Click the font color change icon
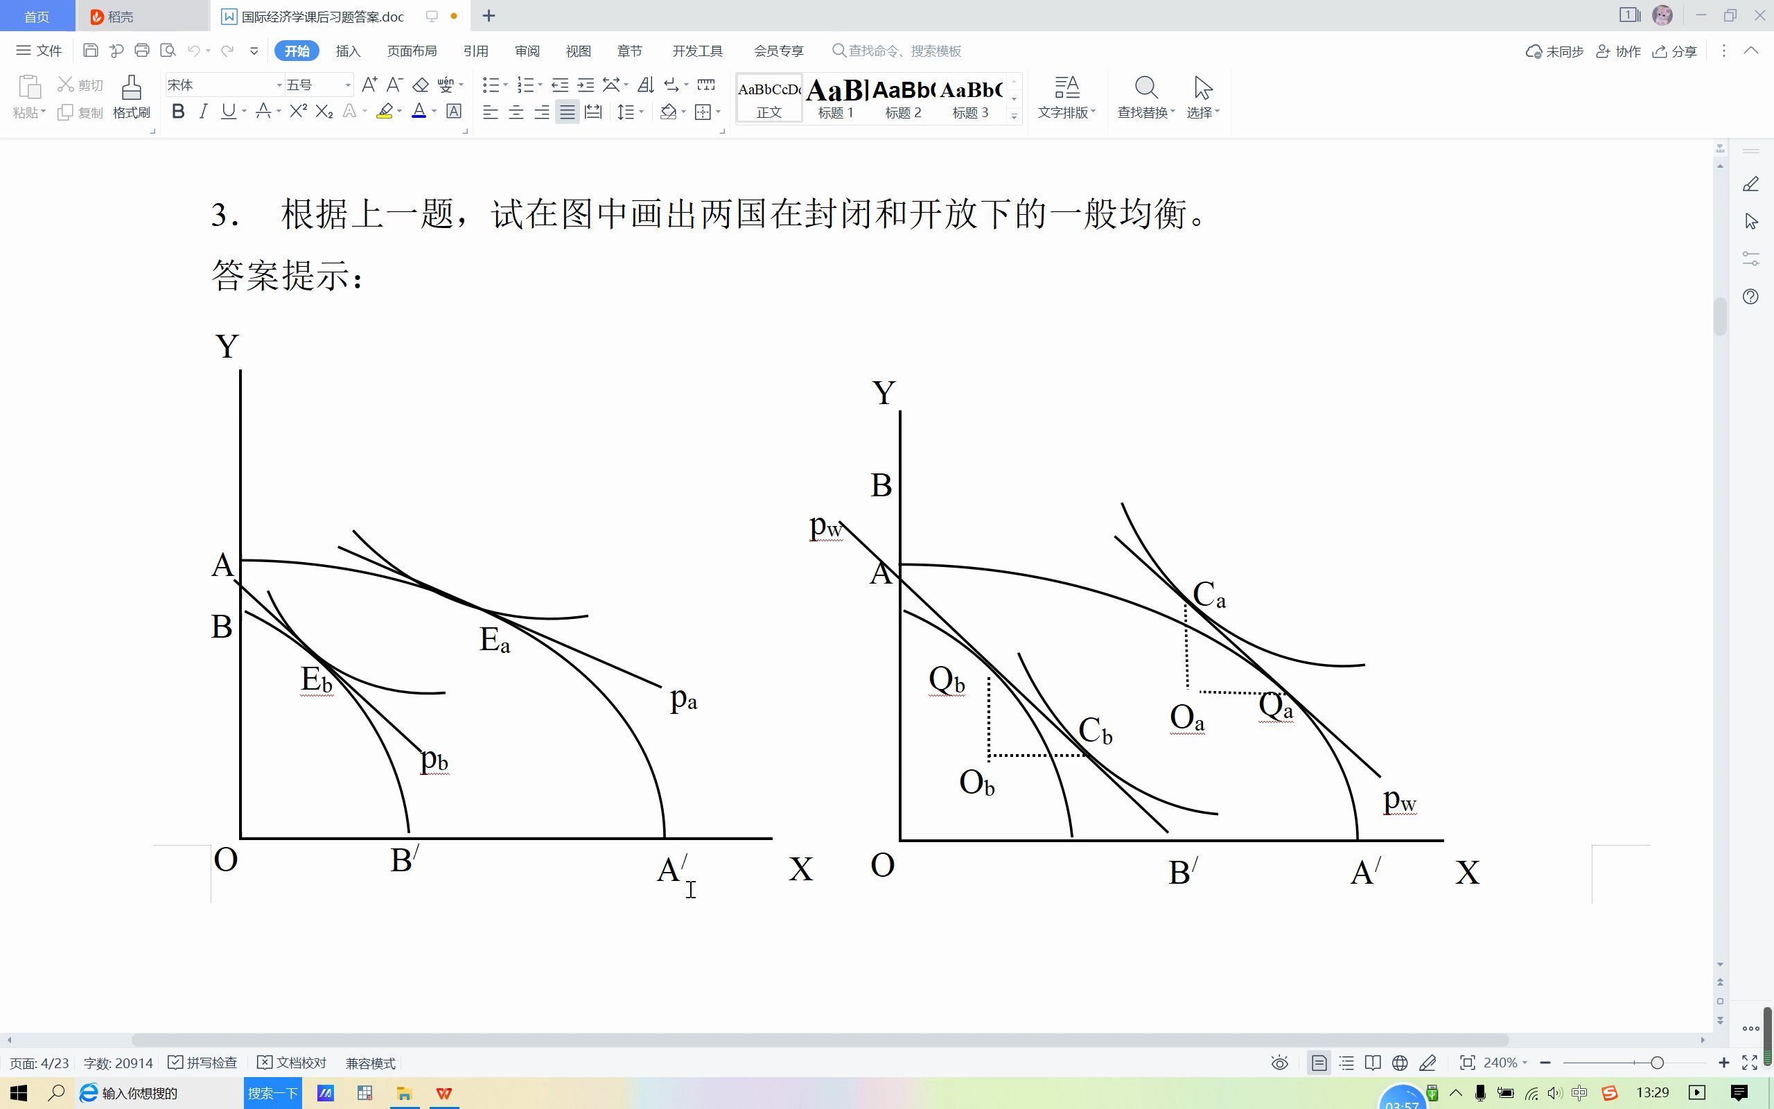Viewport: 1774px width, 1109px height. 419,112
